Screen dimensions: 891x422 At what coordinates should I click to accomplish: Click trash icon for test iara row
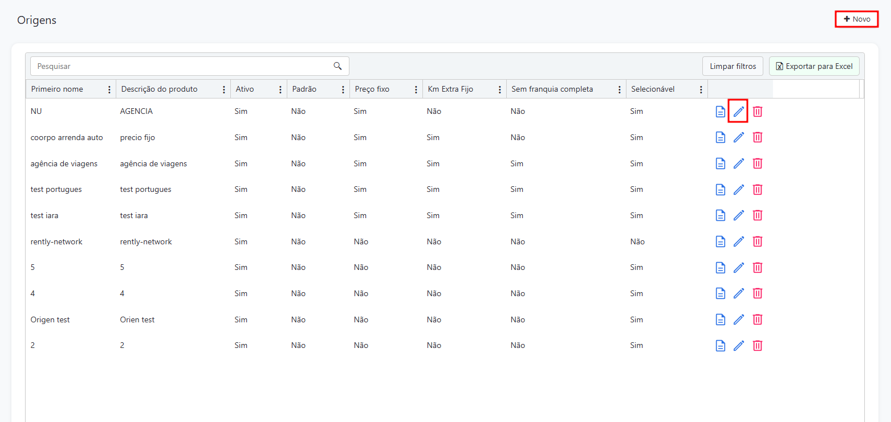pos(758,215)
